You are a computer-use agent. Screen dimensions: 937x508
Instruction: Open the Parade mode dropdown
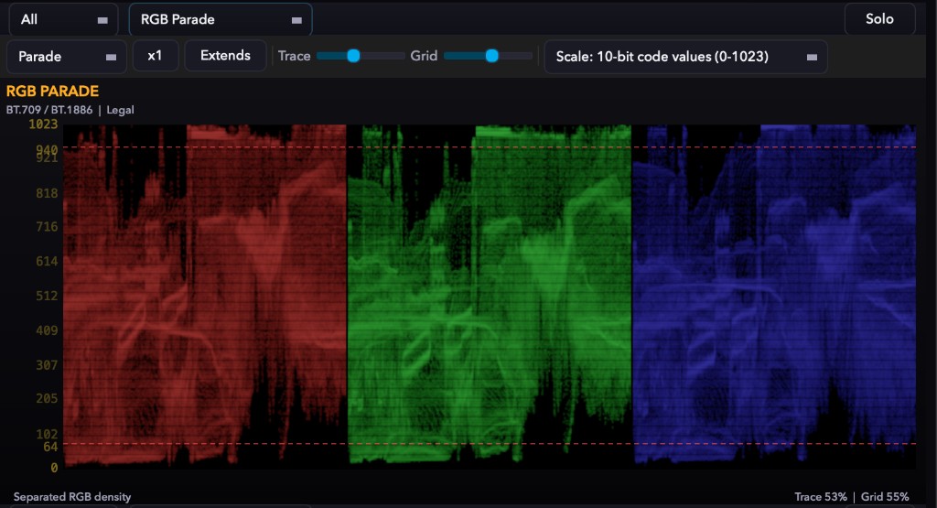[x=66, y=56]
